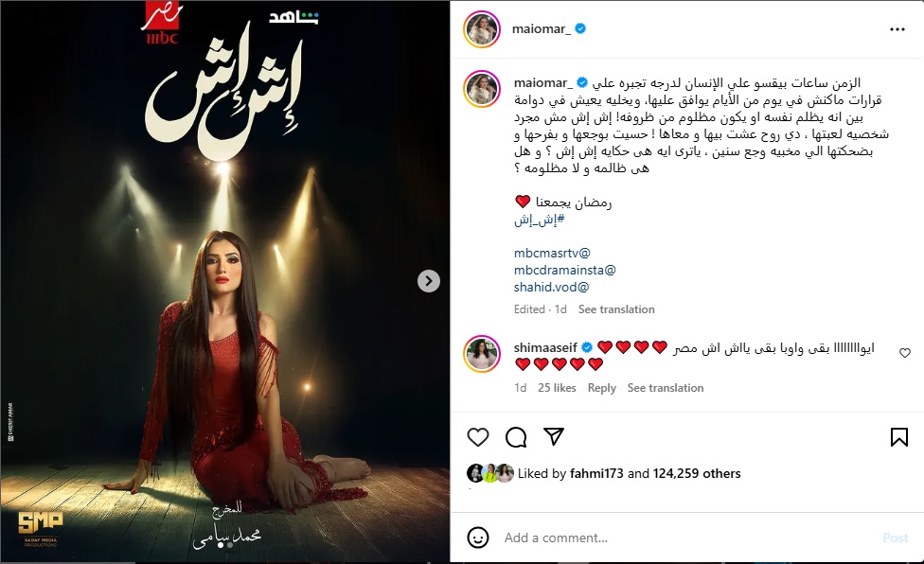
Task: Open shimaaseif's profile avatar
Action: point(482,354)
